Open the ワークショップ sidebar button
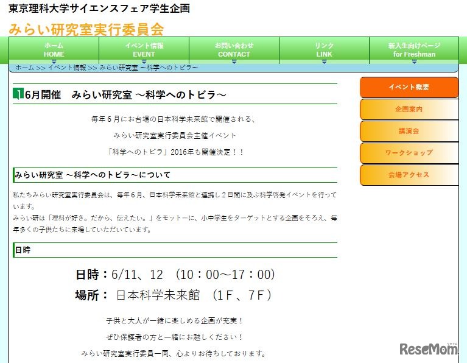 pos(409,153)
